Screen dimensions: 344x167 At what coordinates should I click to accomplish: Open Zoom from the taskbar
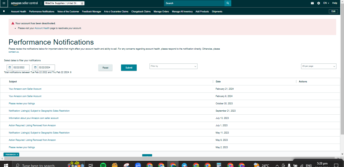(138, 165)
